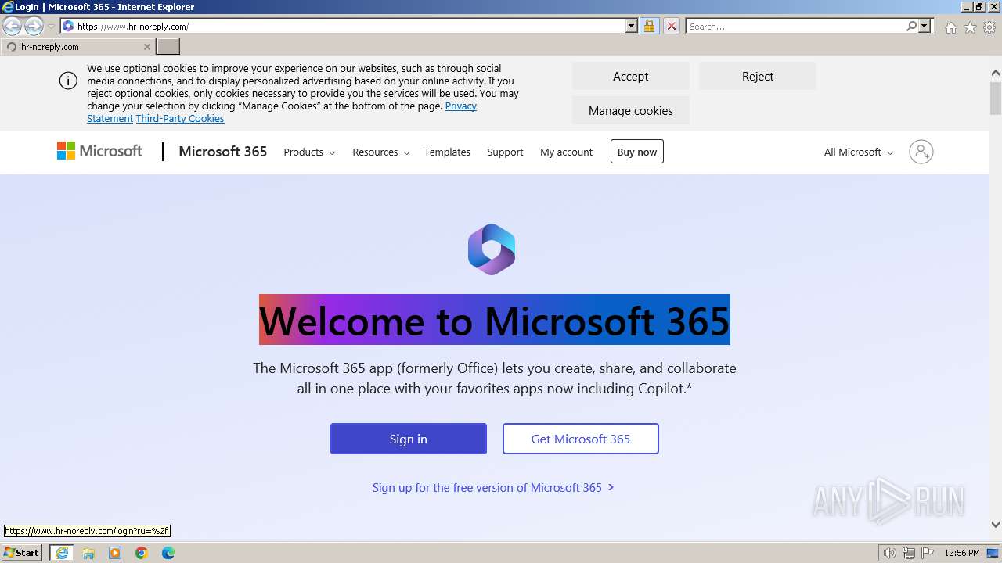Click the red stop loading X icon
This screenshot has height=563, width=1002.
tap(671, 26)
